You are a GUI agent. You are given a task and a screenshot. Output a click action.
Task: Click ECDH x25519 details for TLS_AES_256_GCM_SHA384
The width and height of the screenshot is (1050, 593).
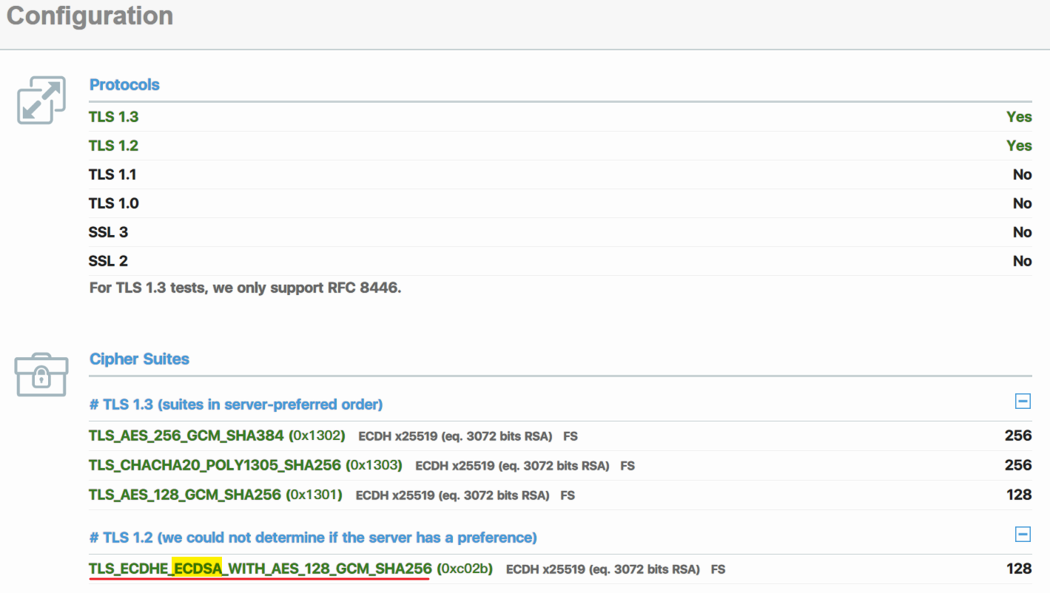tap(455, 437)
